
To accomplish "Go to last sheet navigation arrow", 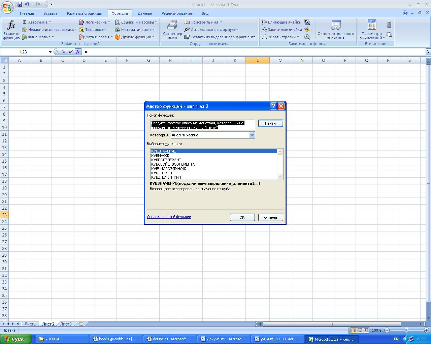I will (18, 324).
